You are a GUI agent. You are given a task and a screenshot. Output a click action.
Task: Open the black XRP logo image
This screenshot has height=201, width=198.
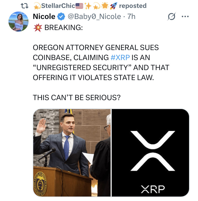coord(150,148)
